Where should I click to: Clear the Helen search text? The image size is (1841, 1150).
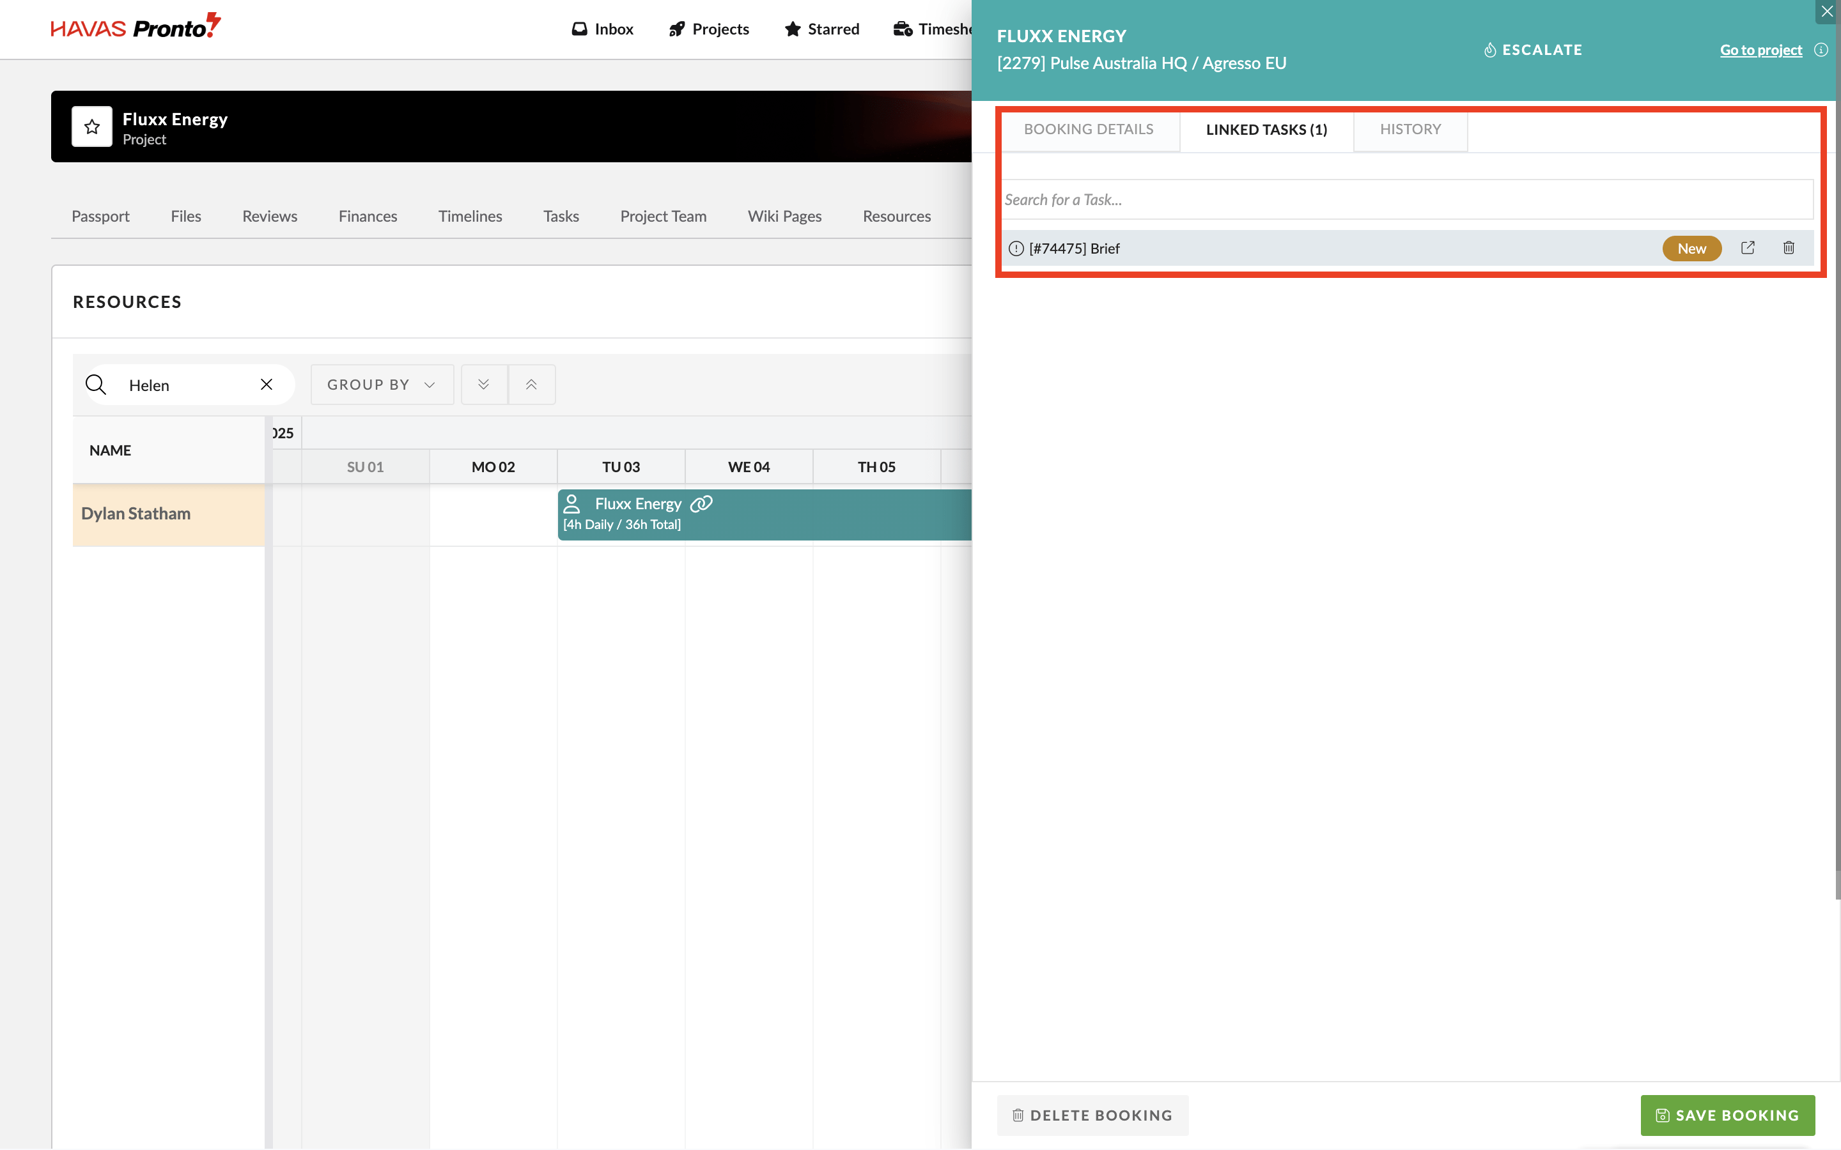267,385
